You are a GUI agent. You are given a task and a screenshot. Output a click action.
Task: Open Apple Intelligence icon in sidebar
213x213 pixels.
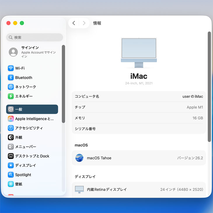pos(11,119)
